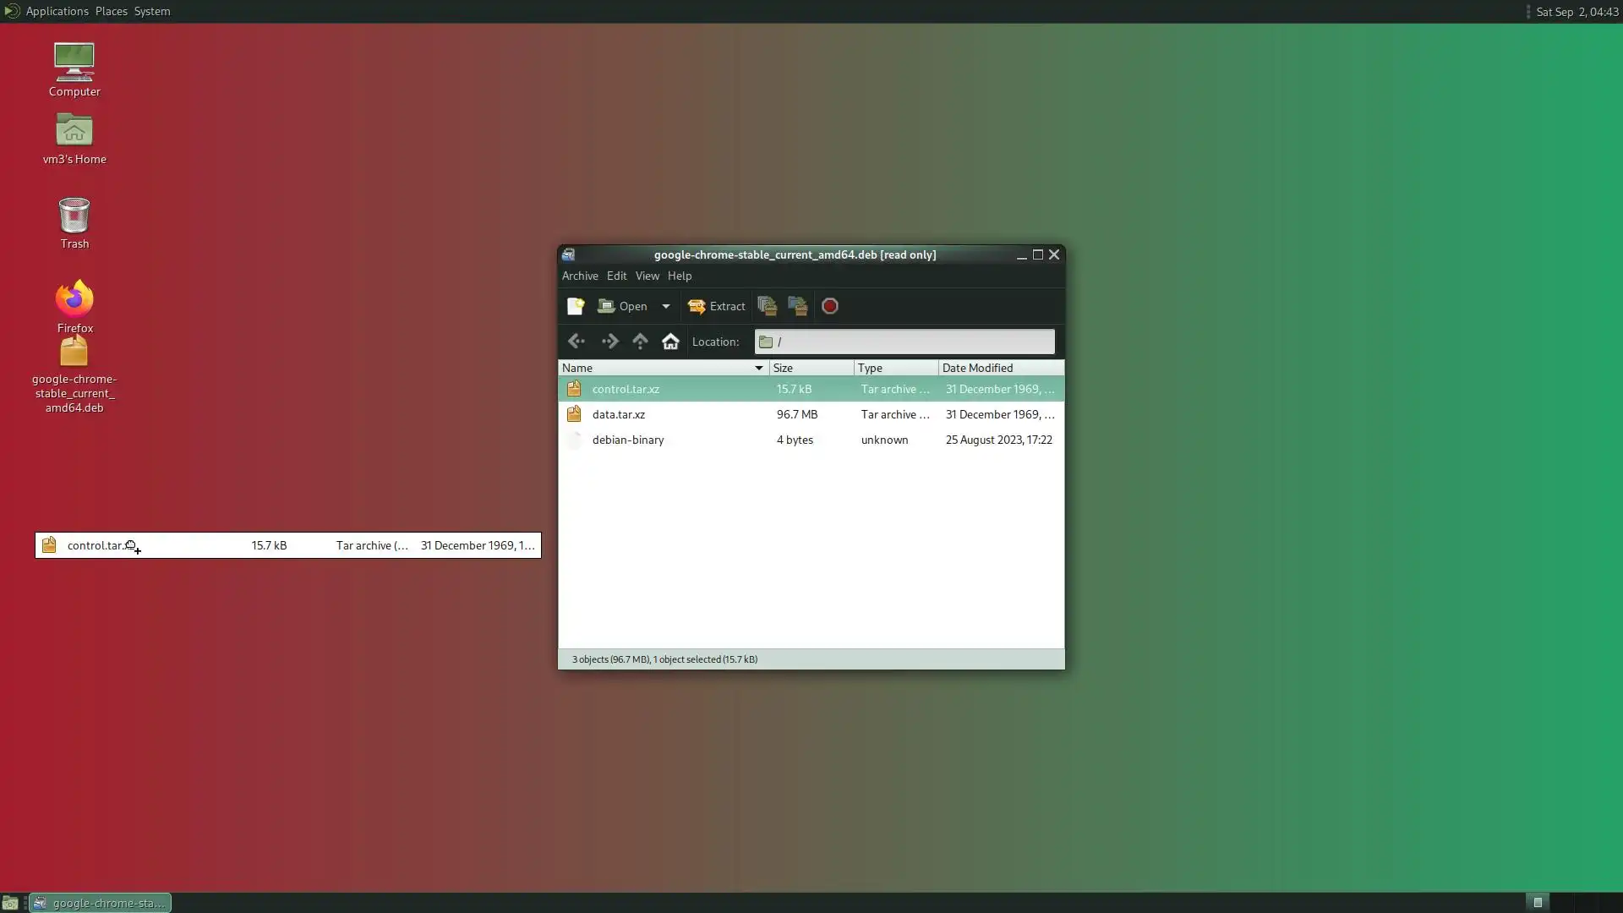The height and width of the screenshot is (913, 1623).
Task: Click the add folder toolbar icon
Action: pos(797,306)
